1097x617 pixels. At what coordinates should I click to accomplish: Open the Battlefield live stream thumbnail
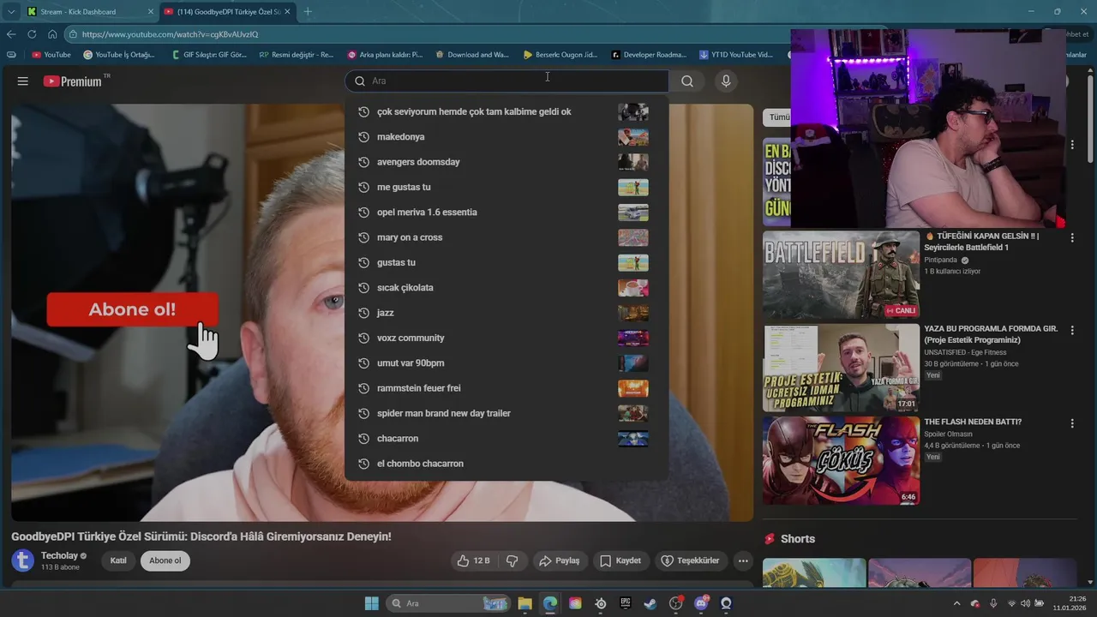(841, 275)
